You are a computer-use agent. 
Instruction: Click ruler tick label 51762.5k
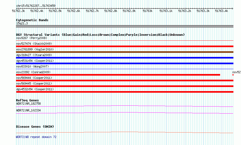click(x=55, y=11)
